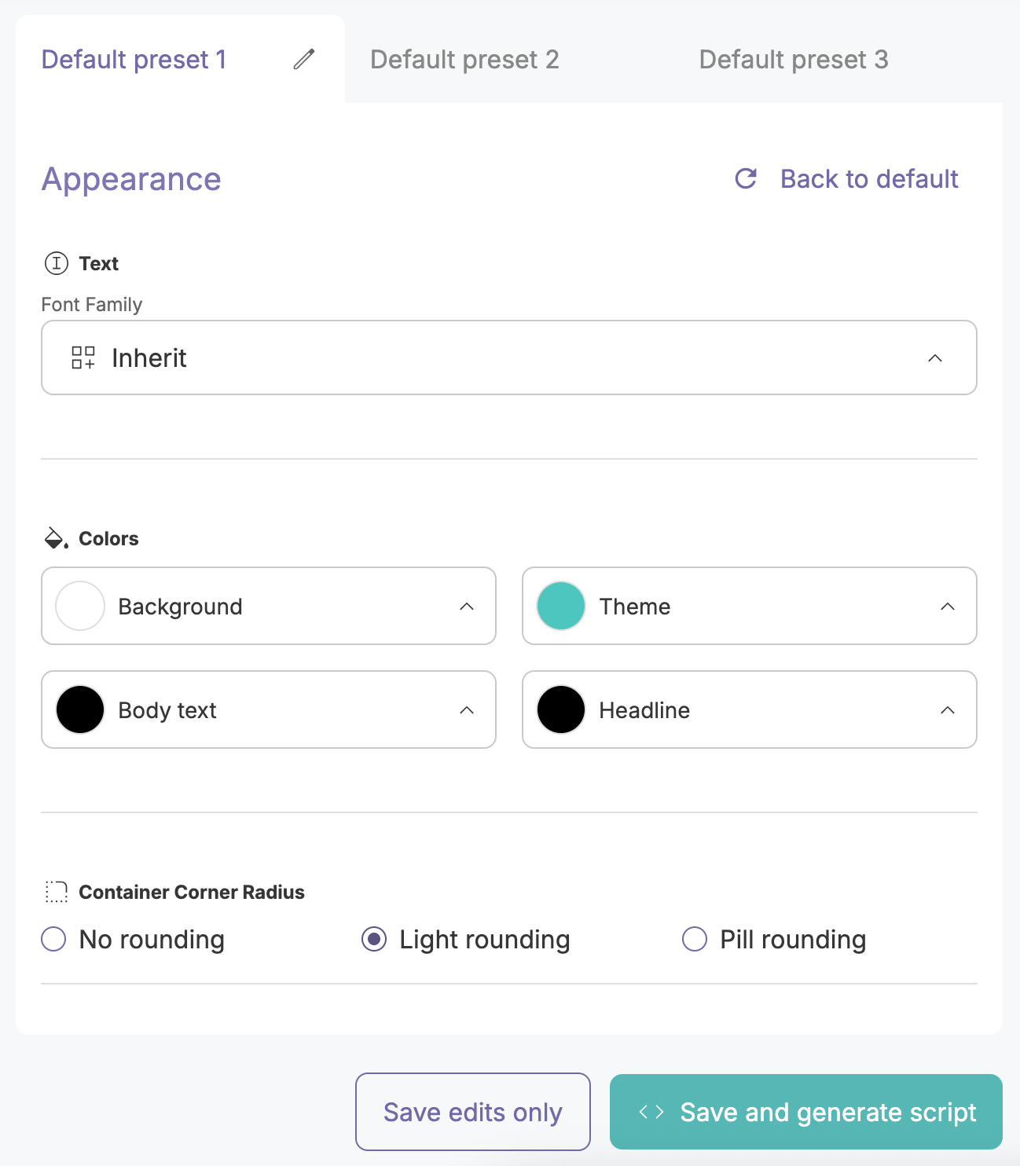Click the pencil edit icon on preset 1

tap(304, 59)
